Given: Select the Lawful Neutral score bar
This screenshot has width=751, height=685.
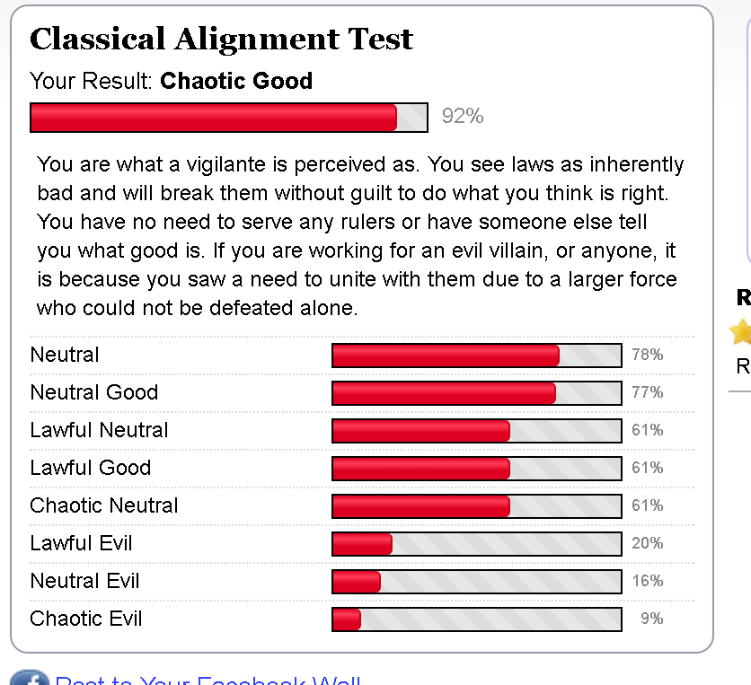Looking at the screenshot, I should coord(476,431).
